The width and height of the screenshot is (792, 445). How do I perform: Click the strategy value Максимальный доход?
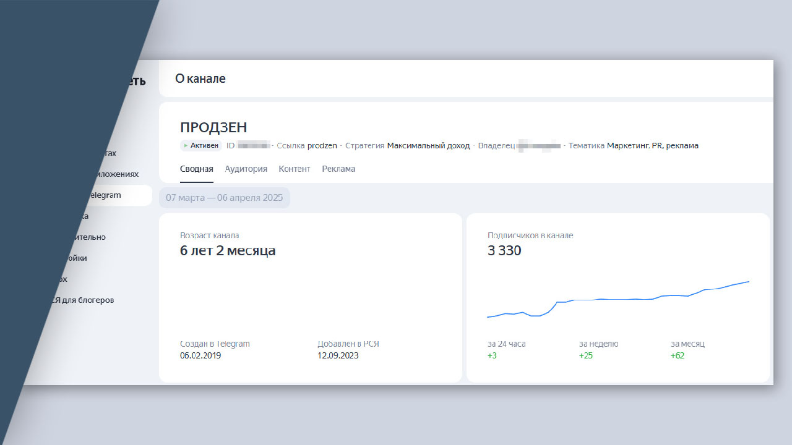tap(428, 146)
